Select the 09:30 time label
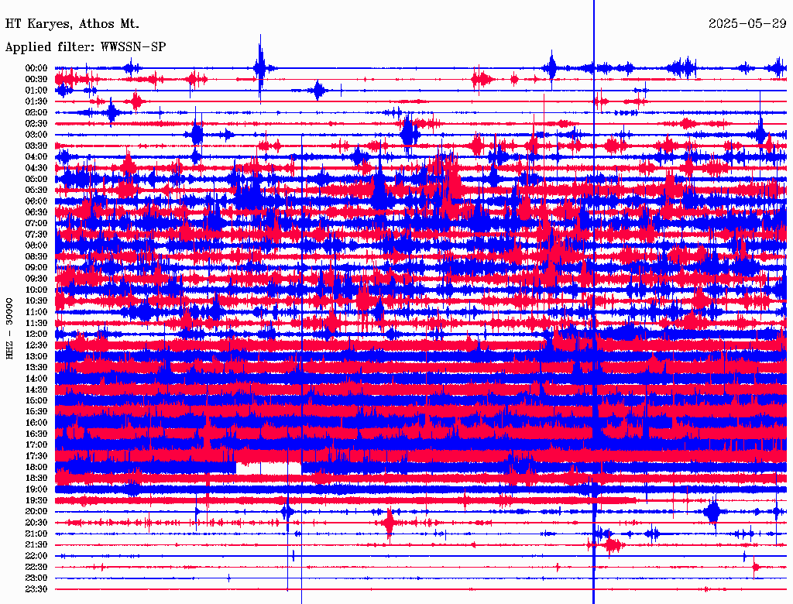This screenshot has height=604, width=793. click(x=36, y=279)
